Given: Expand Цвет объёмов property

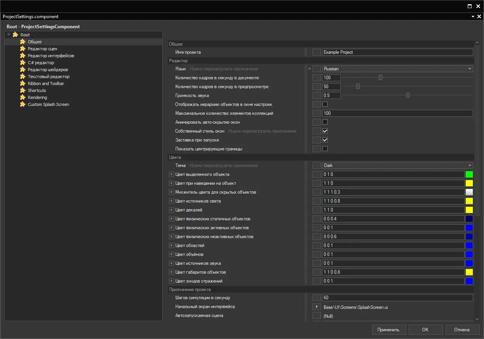Looking at the screenshot, I should [172, 254].
